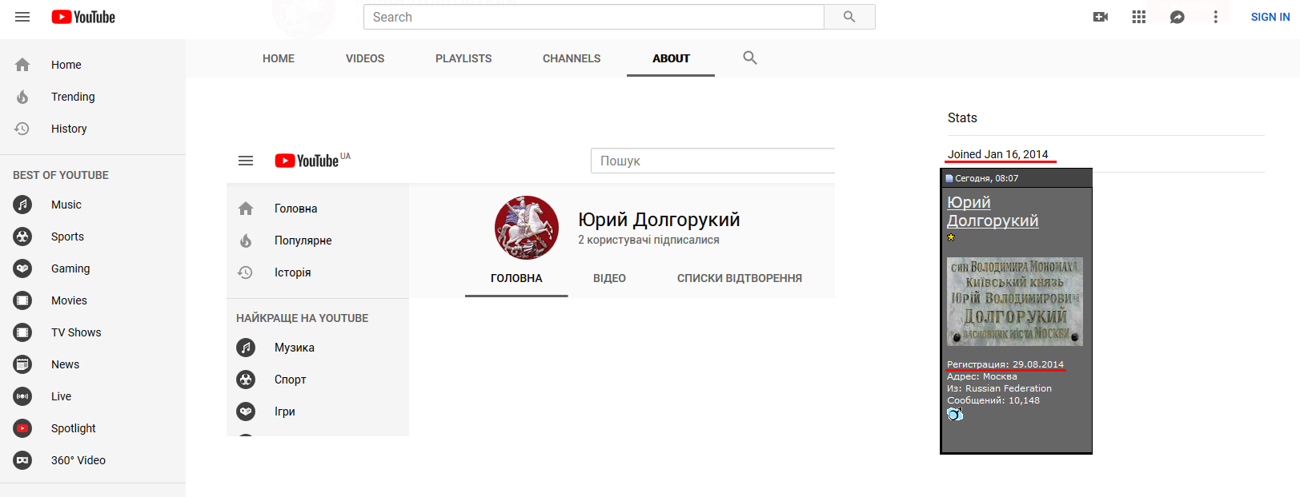Click the Музика music icon

(x=246, y=348)
